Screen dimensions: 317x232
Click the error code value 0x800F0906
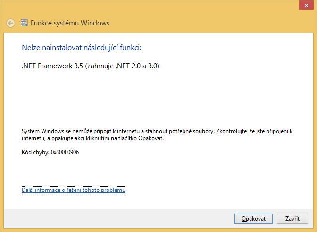tap(65, 152)
